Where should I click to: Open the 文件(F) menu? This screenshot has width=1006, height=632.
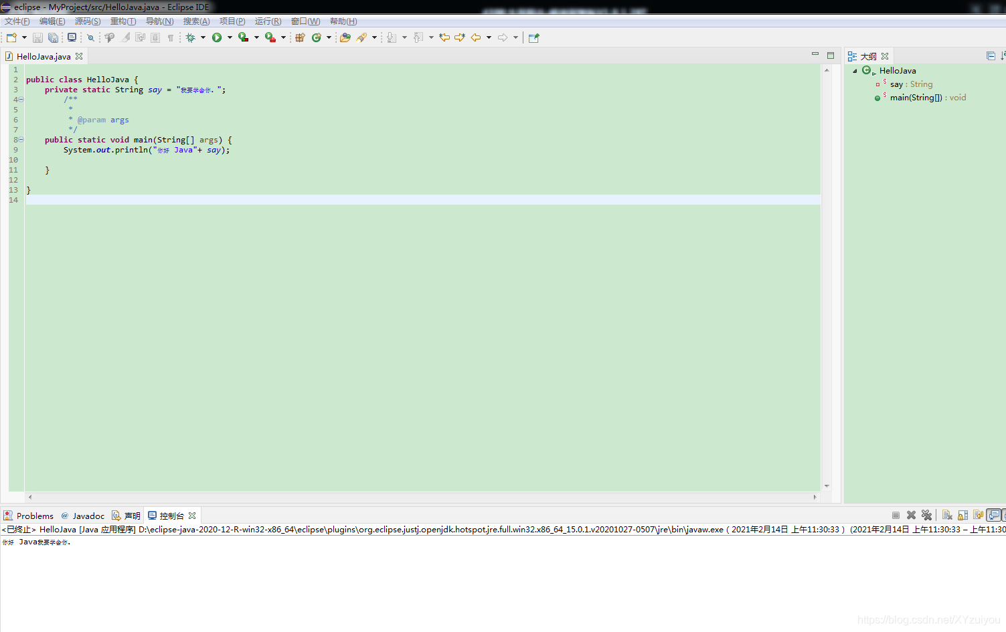tap(17, 21)
